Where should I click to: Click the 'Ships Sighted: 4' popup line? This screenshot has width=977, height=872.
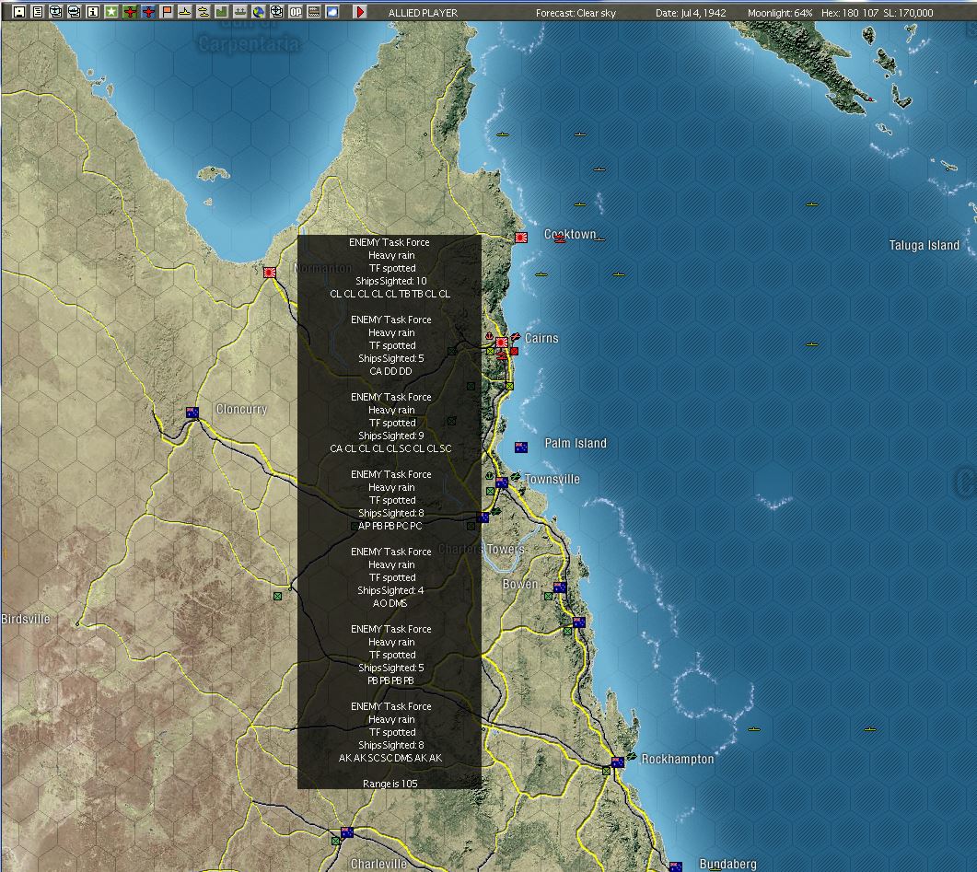(390, 590)
